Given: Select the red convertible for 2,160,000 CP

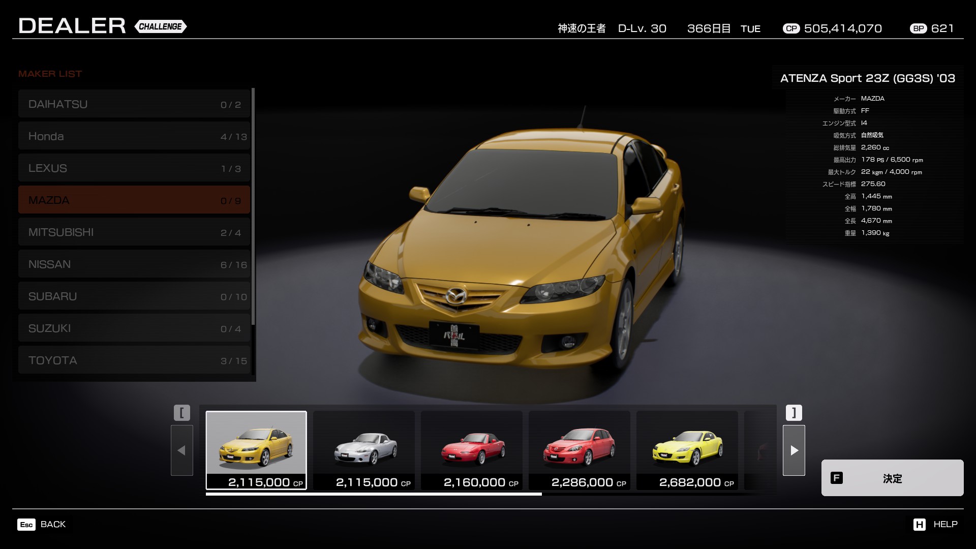Looking at the screenshot, I should 472,450.
